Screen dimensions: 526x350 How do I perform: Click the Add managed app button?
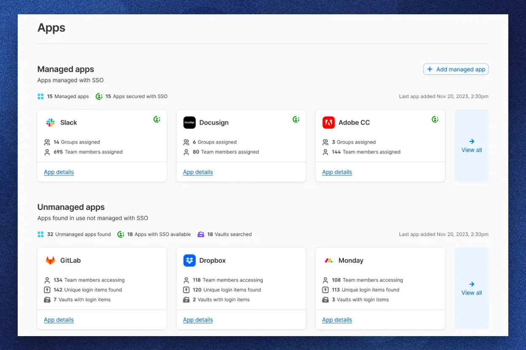pyautogui.click(x=456, y=69)
